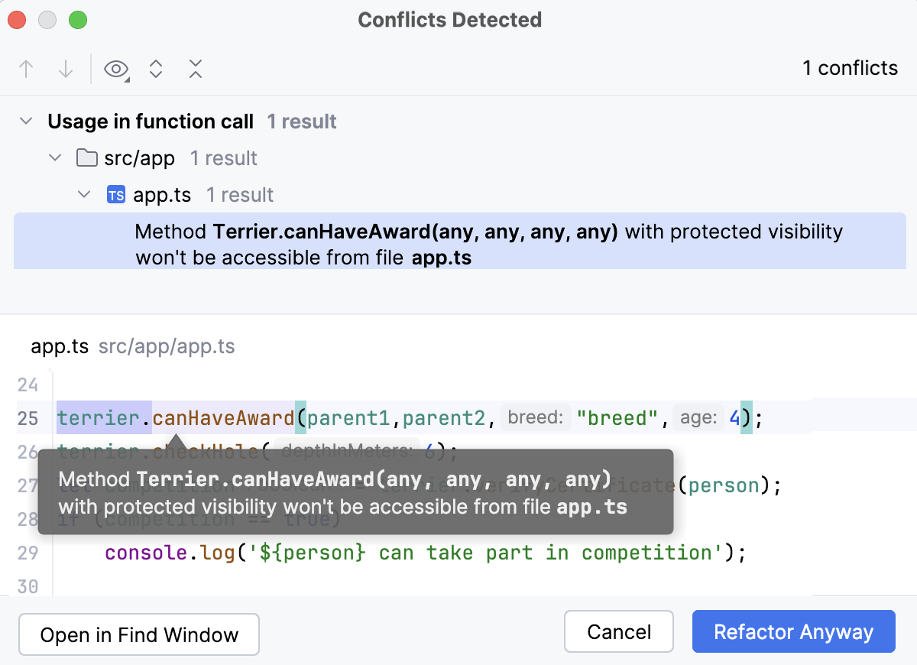Click the src/app/app.ts file path label
917x665 pixels.
167,346
